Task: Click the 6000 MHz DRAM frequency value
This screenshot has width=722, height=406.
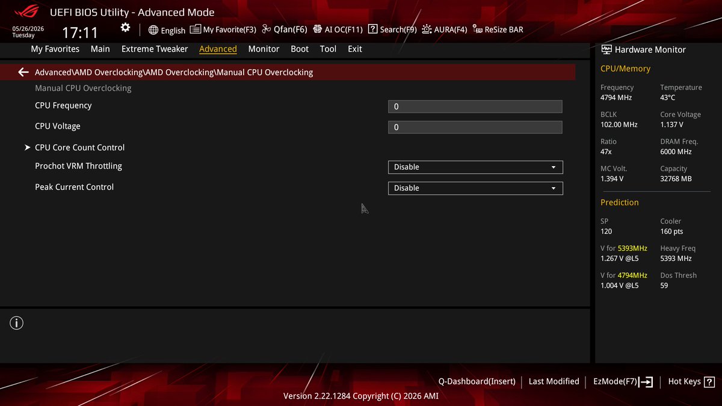Action: [676, 152]
